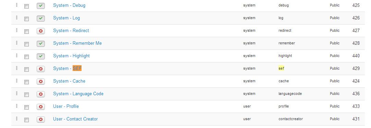Select checkbox for System - Language Code
This screenshot has width=371, height=128.
click(x=26, y=95)
